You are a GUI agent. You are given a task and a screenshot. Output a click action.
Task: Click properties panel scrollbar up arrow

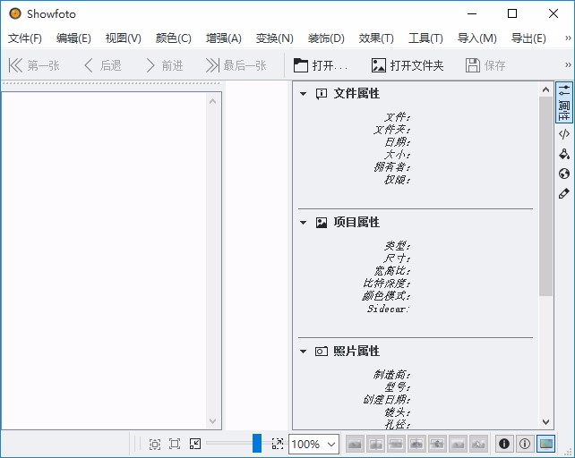pos(545,89)
